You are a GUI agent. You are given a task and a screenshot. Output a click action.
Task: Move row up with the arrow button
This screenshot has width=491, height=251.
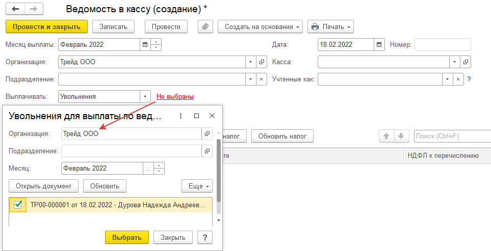[386, 136]
